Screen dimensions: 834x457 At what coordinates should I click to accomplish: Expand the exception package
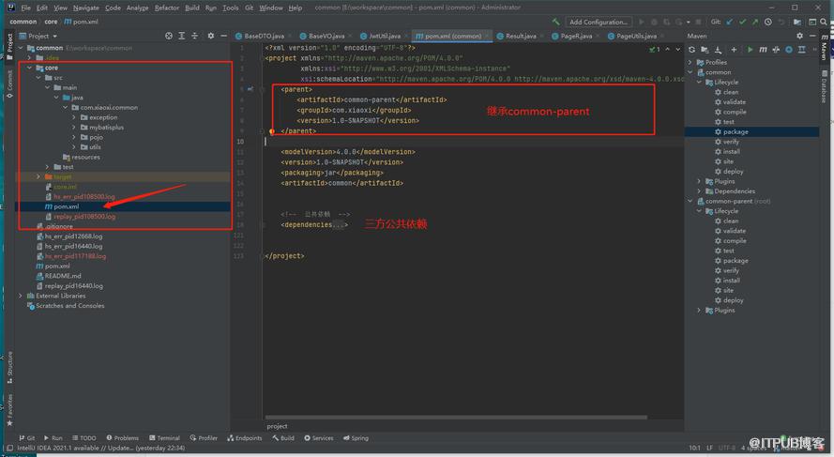click(74, 117)
